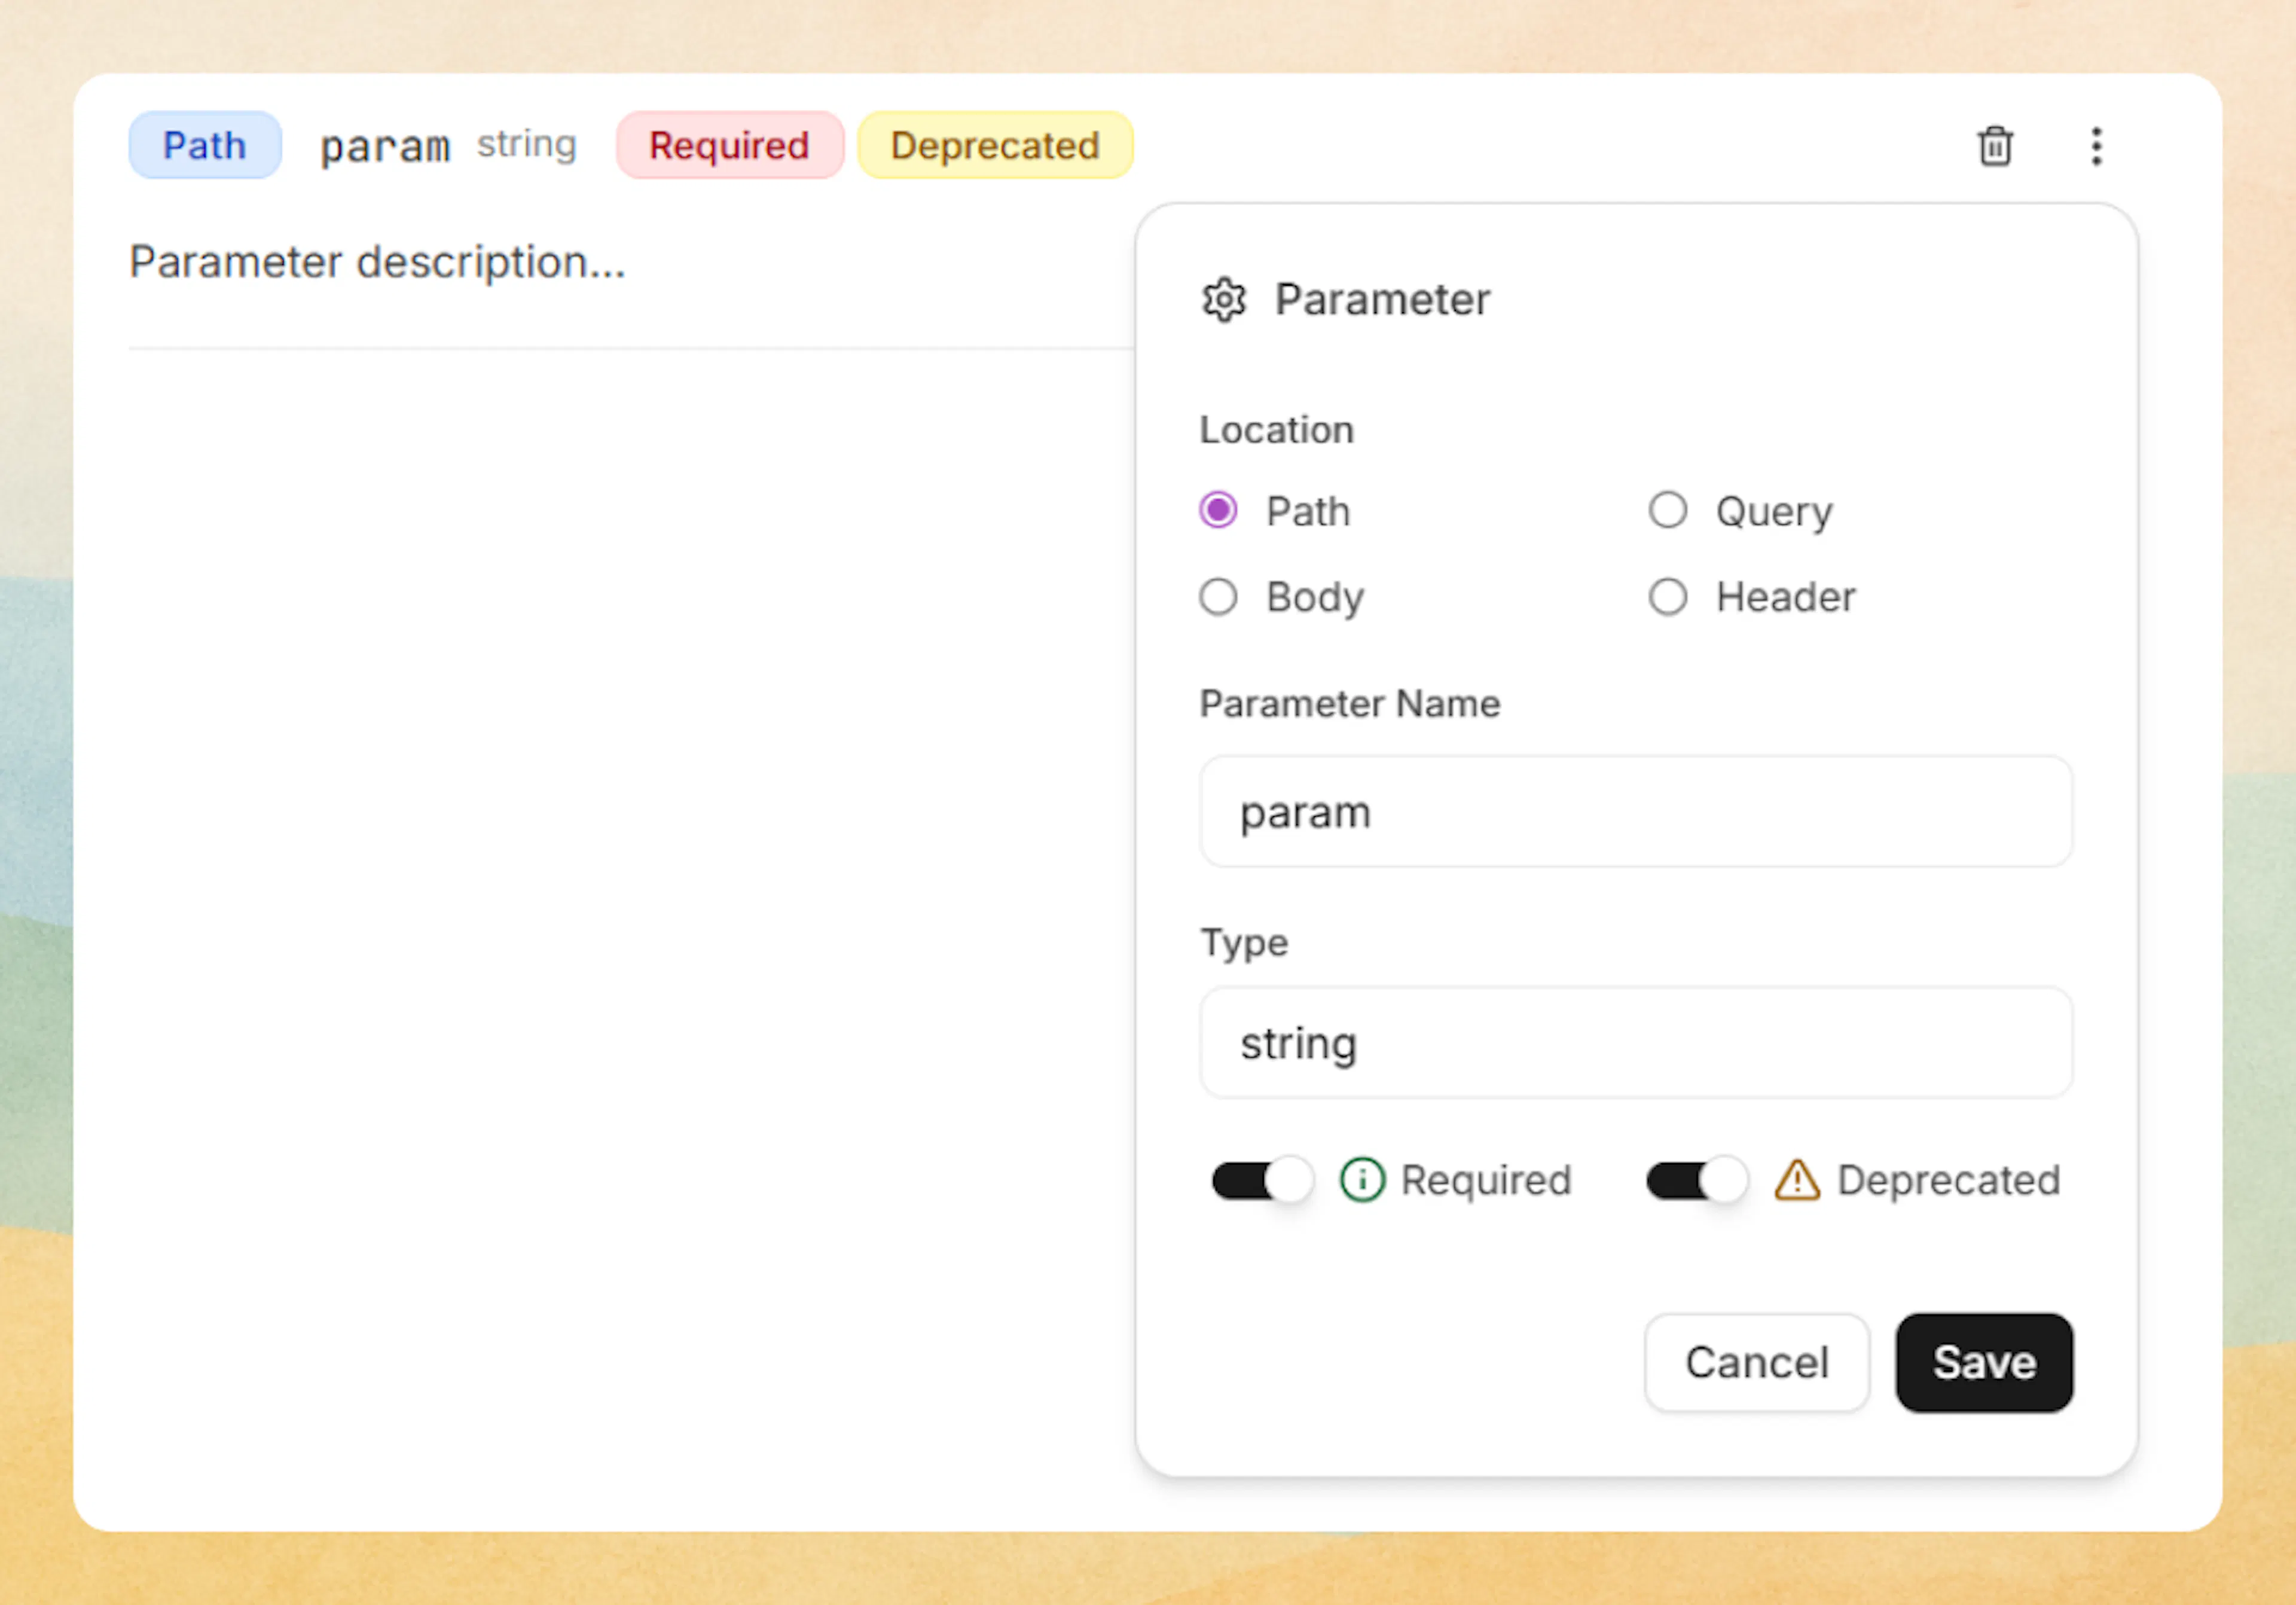Toggle the Required switch off
The image size is (2296, 1605).
(1261, 1180)
